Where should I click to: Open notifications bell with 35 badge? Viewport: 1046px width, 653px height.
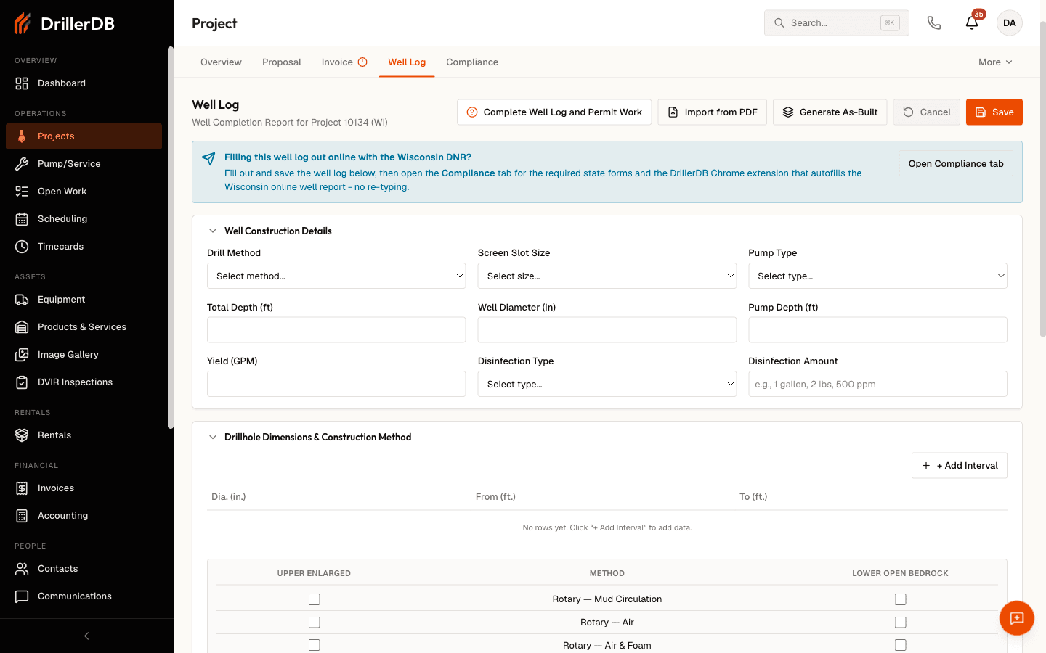tap(972, 23)
